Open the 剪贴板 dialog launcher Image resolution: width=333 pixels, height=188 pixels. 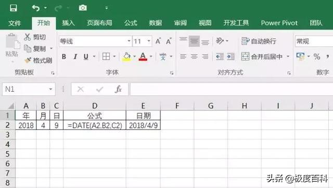pyautogui.click(x=53, y=73)
